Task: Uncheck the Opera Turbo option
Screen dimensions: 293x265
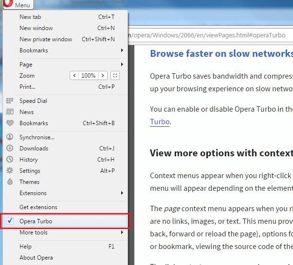Action: [36, 221]
